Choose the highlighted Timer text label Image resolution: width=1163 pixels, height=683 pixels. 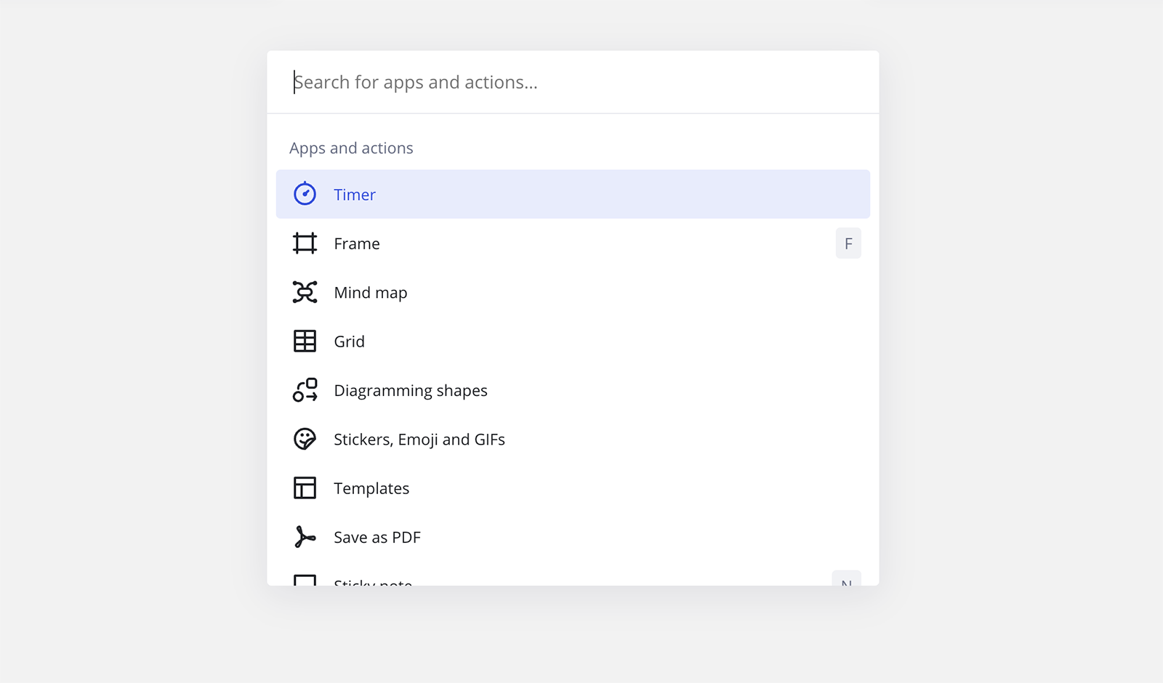click(355, 195)
